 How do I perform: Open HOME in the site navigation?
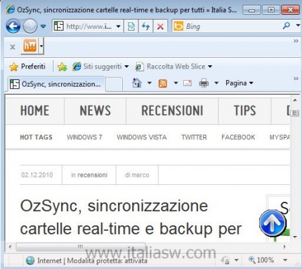pyautogui.click(x=35, y=111)
